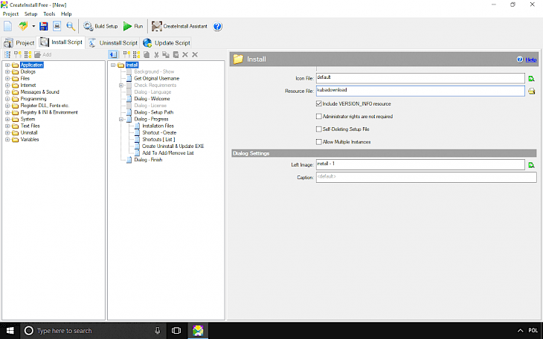Image resolution: width=543 pixels, height=339 pixels.
Task: Toggle the command panel visibility icon
Action: tap(113, 55)
